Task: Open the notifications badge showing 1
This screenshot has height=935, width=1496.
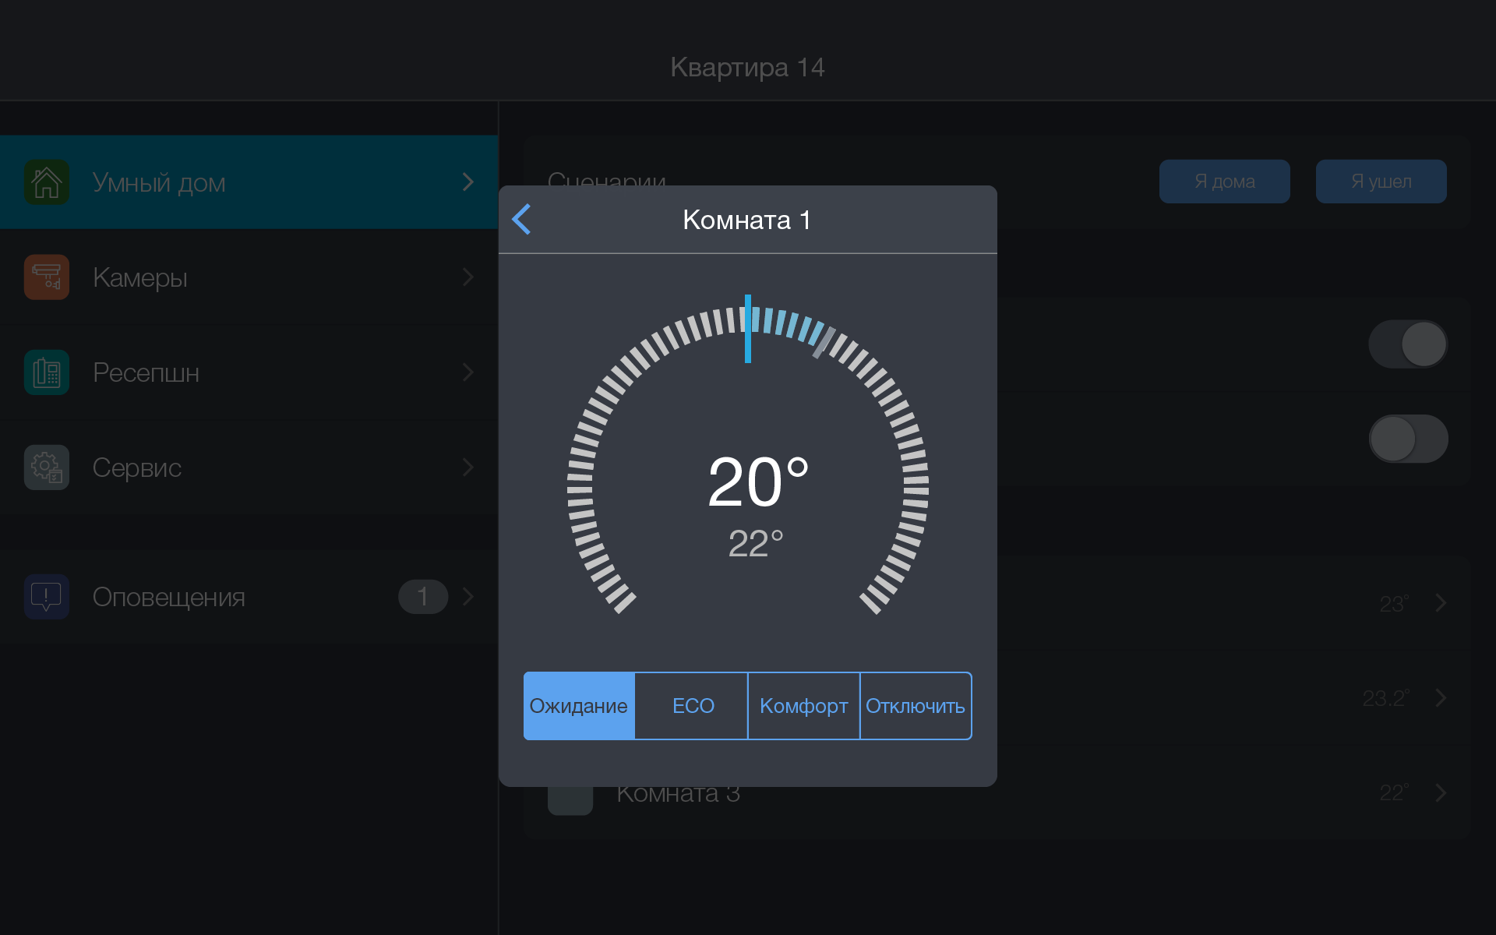Action: 422,597
